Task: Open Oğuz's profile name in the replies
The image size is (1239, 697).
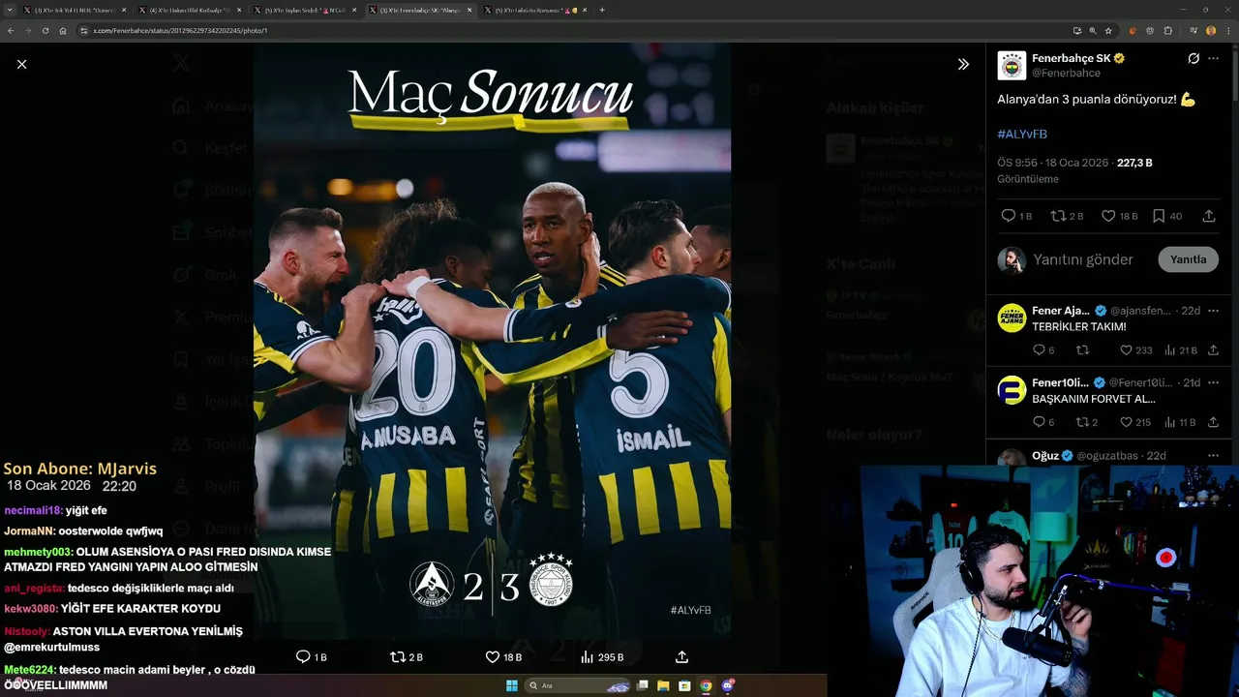Action: (1045, 455)
